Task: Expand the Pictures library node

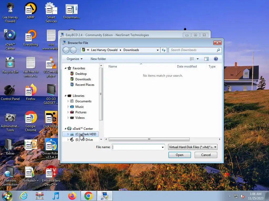Action: (68, 112)
